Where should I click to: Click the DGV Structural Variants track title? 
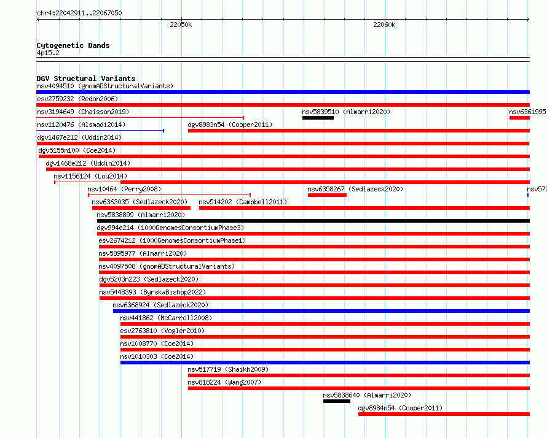pos(86,79)
